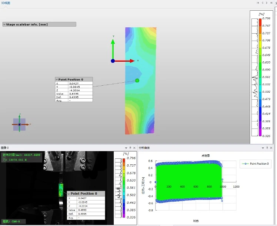Close the 图像 0 panel
The width and height of the screenshot is (277, 226).
[134, 148]
